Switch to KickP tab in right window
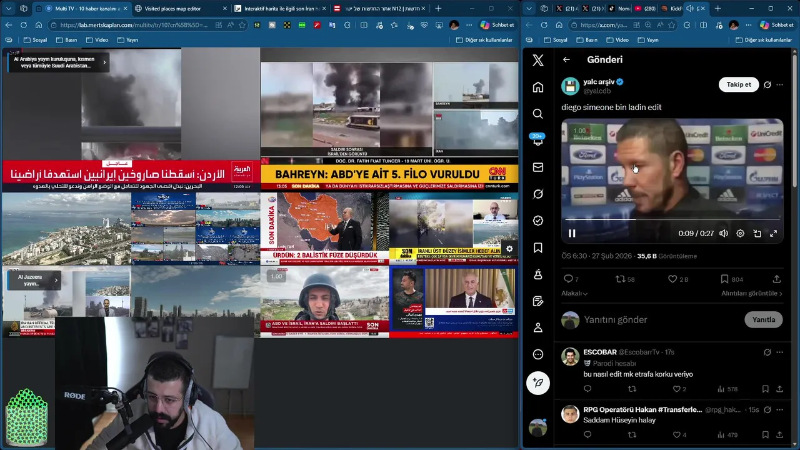Screen dimensions: 800x450 click(671, 9)
